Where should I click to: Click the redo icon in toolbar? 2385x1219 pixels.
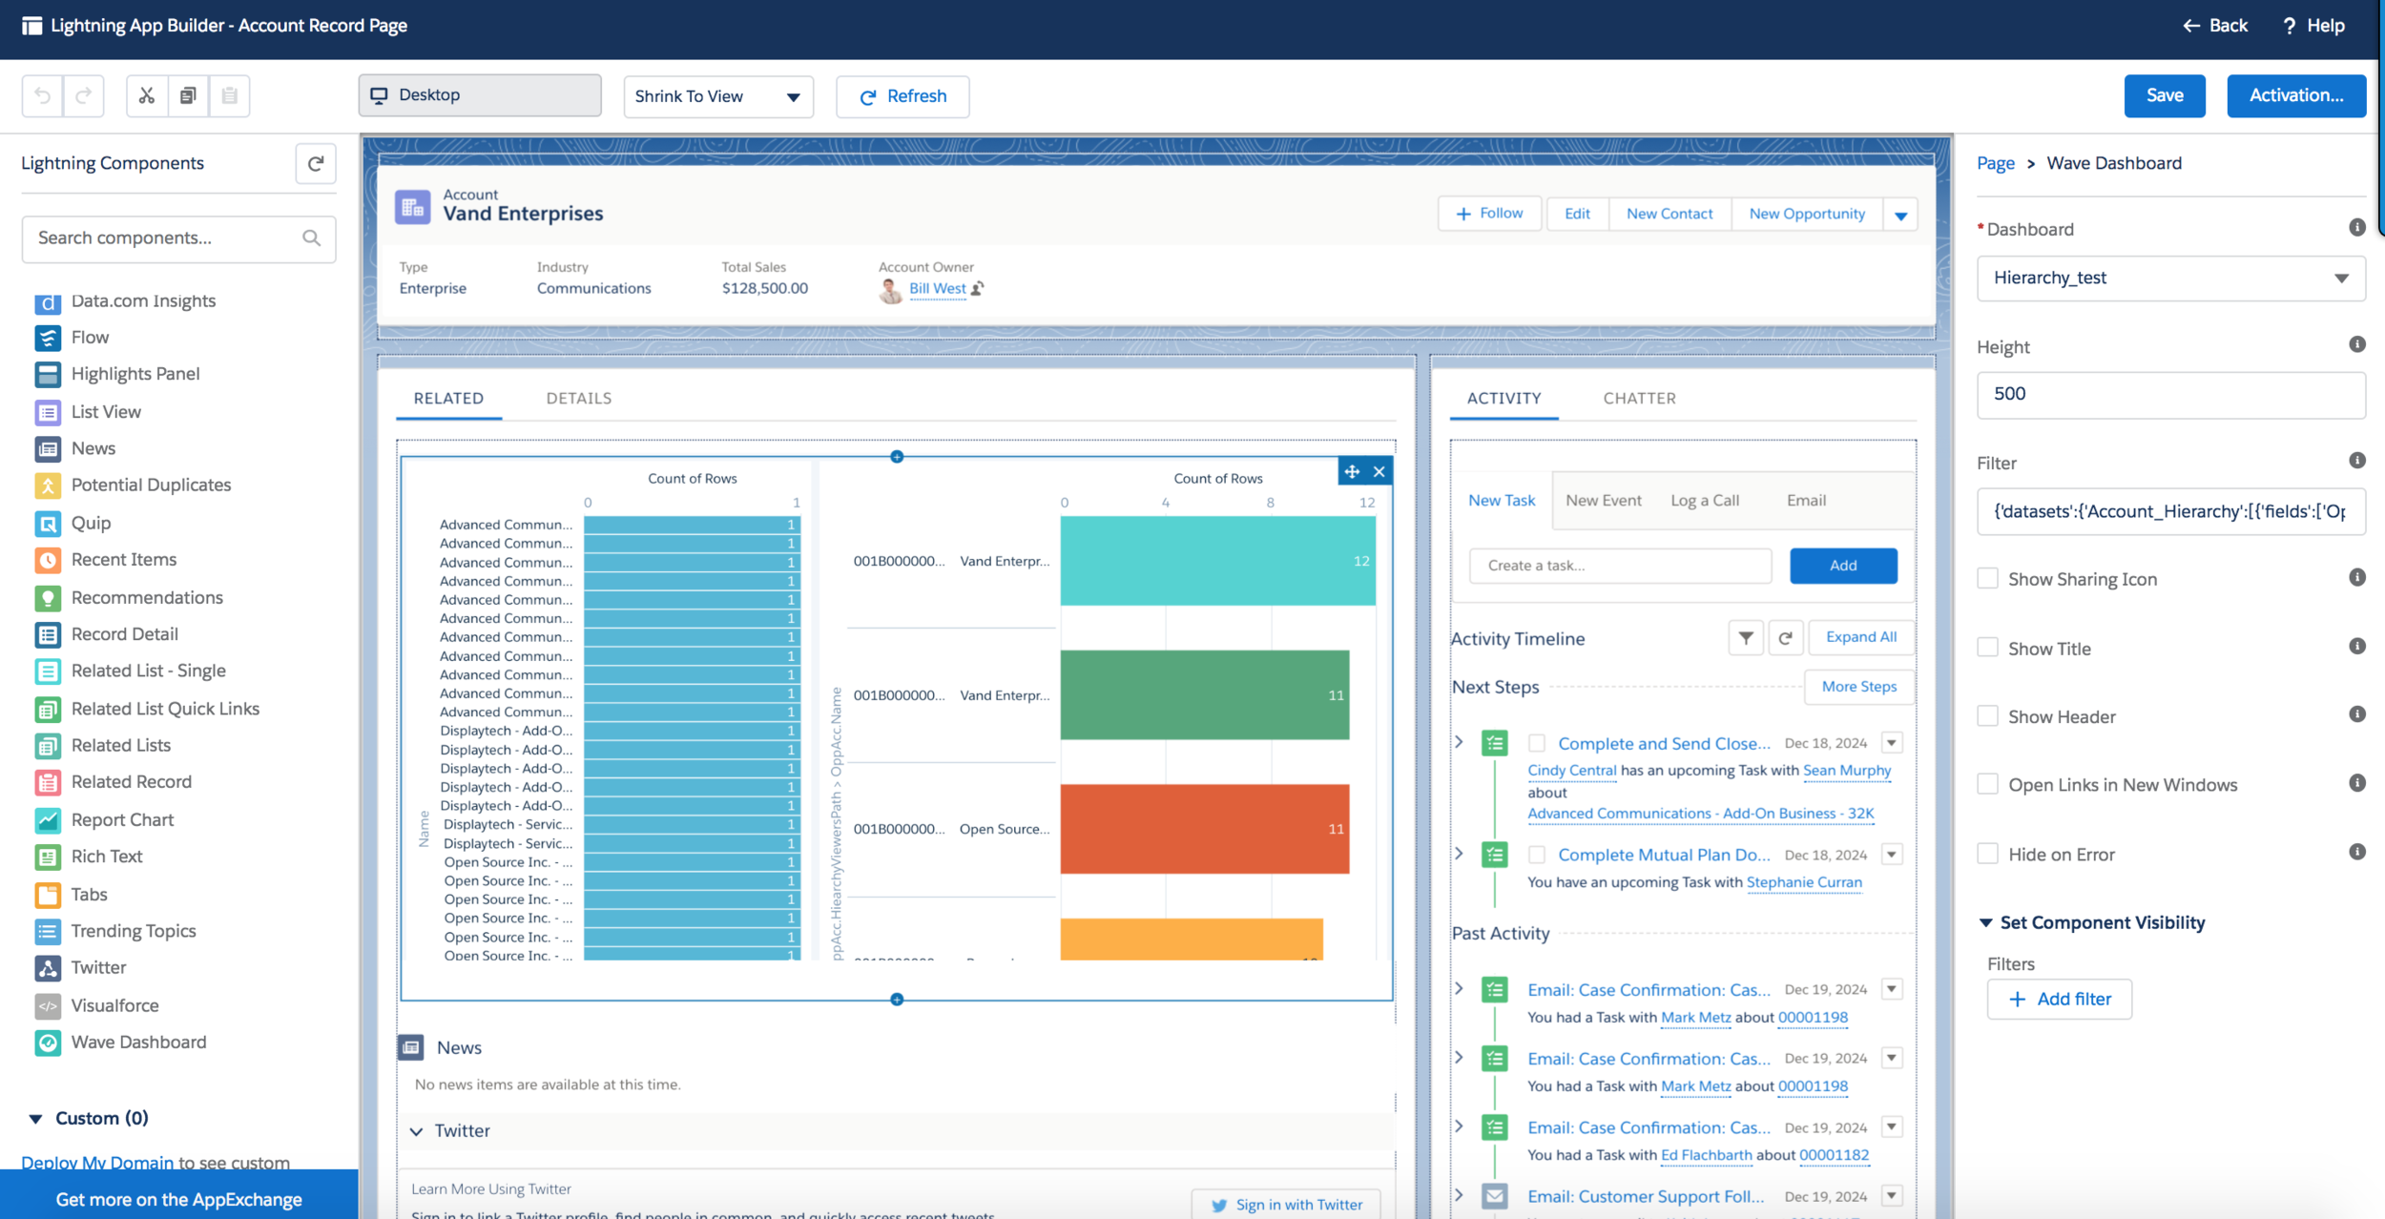click(84, 95)
